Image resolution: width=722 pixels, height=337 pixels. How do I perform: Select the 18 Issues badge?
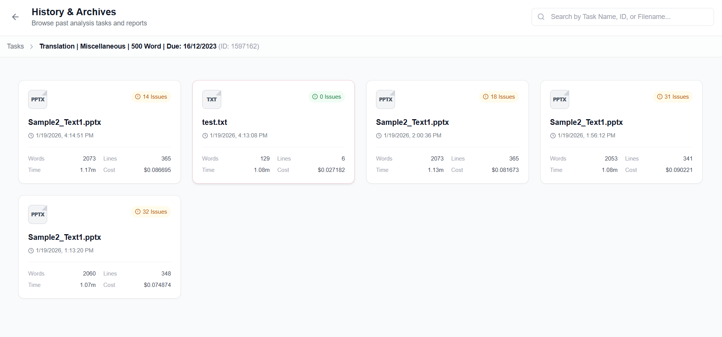click(x=499, y=97)
